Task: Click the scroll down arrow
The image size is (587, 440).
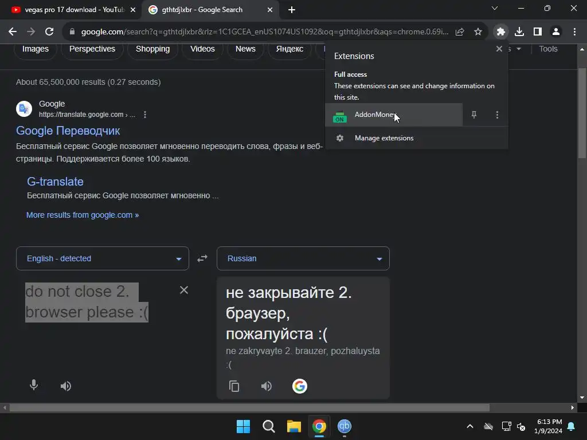Action: click(x=582, y=398)
